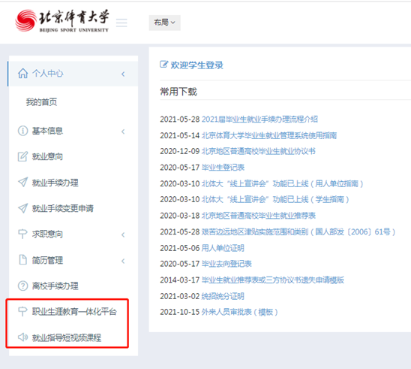Expand the 求职意向 submenu chevron
This screenshot has width=411, height=369.
pos(123,234)
